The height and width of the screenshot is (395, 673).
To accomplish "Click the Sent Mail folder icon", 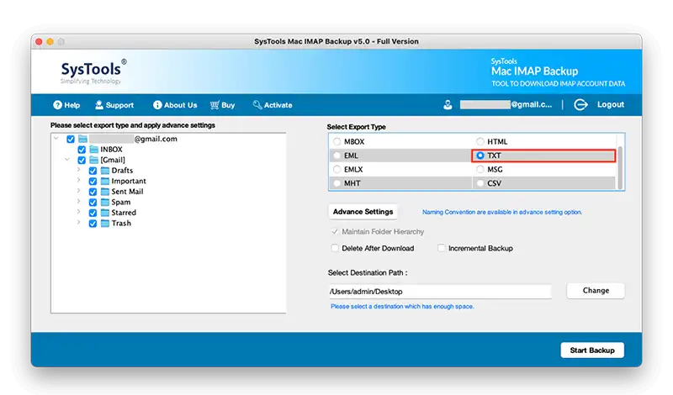I will pyautogui.click(x=105, y=192).
